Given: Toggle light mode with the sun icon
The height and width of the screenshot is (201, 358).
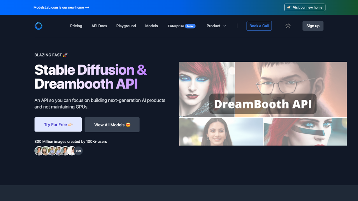Looking at the screenshot, I should pyautogui.click(x=288, y=26).
